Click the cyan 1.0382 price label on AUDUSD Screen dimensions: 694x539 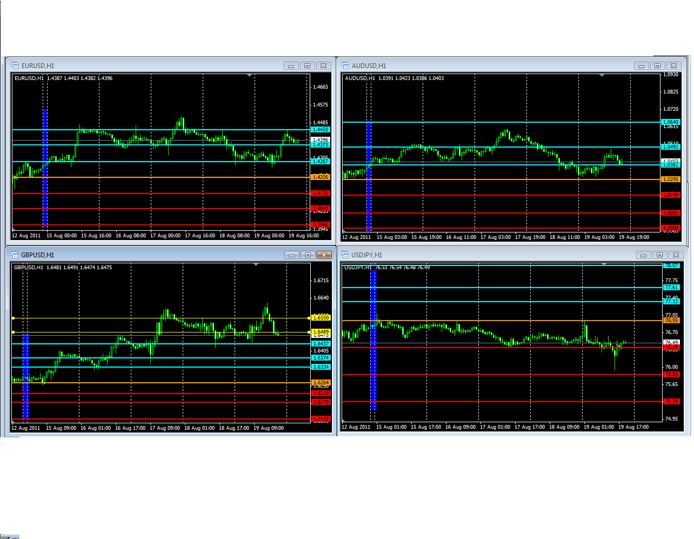(x=671, y=165)
